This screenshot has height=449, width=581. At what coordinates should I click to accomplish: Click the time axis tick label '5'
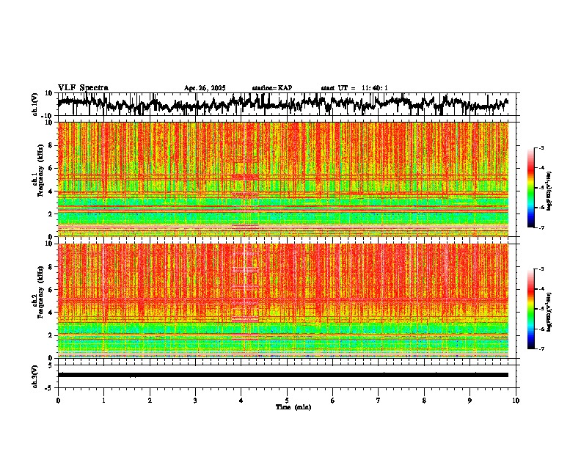point(287,401)
